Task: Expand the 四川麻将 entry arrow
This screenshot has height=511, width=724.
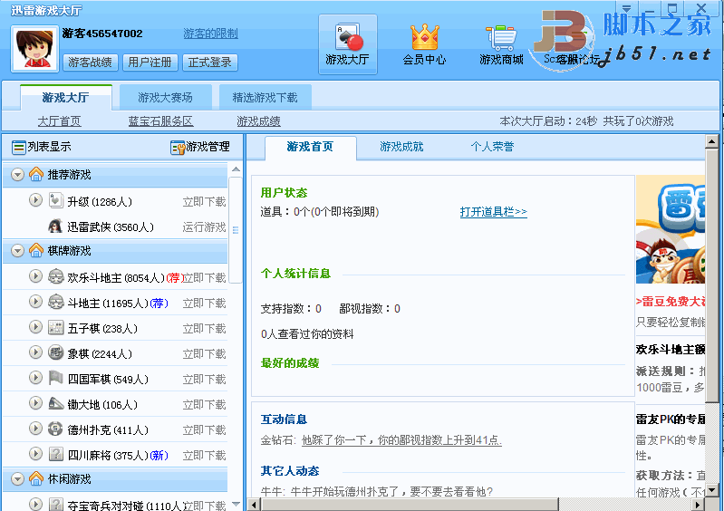Action: click(35, 454)
